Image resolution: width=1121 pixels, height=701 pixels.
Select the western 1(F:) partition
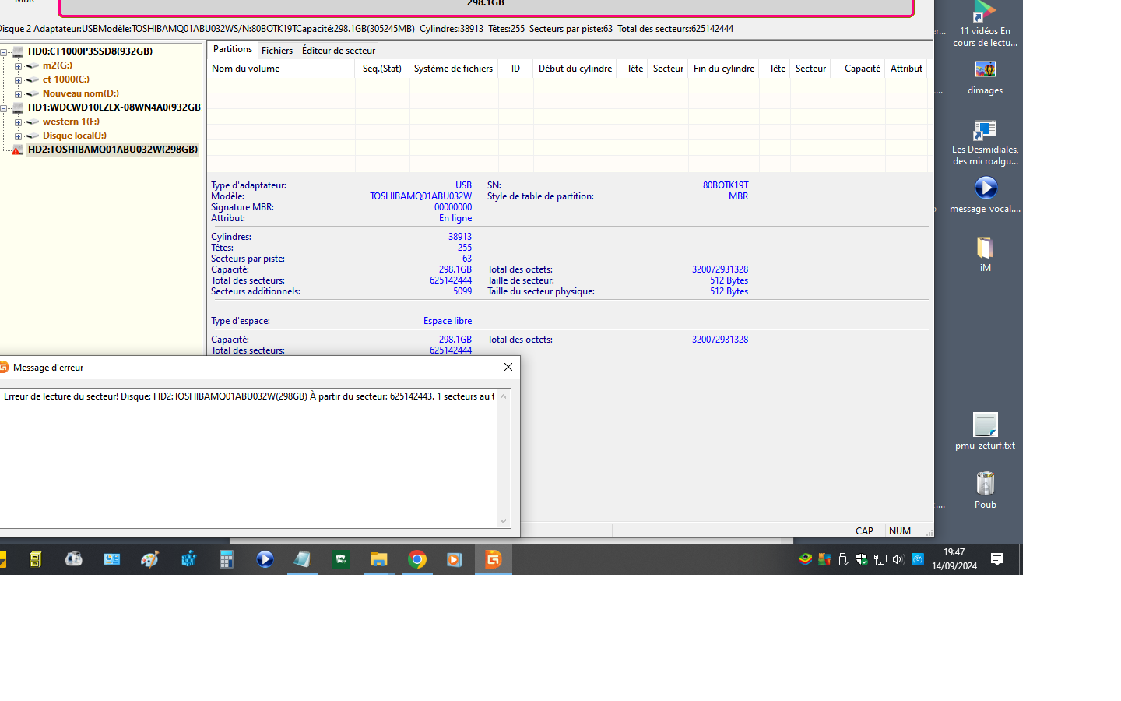[71, 122]
